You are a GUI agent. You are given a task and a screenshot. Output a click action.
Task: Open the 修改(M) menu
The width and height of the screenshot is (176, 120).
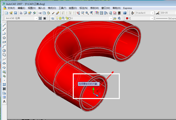click(95, 8)
